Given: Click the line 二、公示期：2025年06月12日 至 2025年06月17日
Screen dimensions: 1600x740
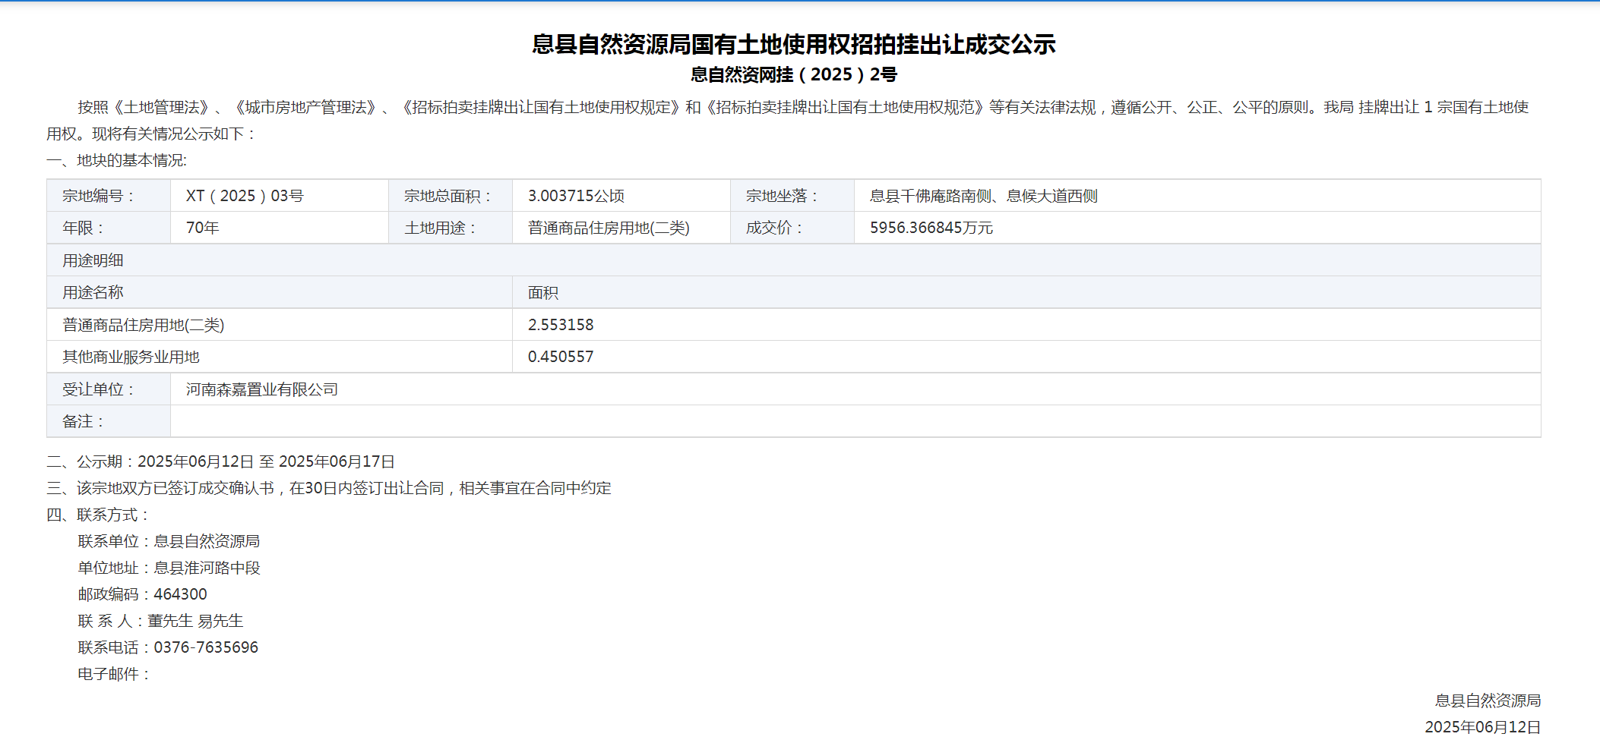Looking at the screenshot, I should pyautogui.click(x=220, y=461).
